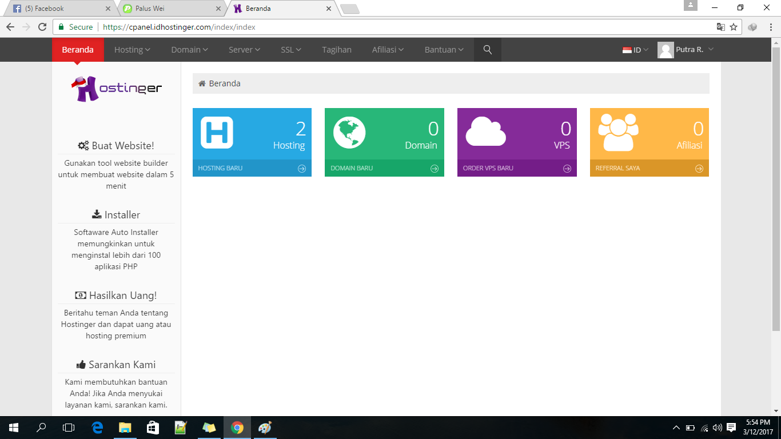Image resolution: width=781 pixels, height=439 pixels.
Task: Open Windows Store from taskbar
Action: point(153,428)
